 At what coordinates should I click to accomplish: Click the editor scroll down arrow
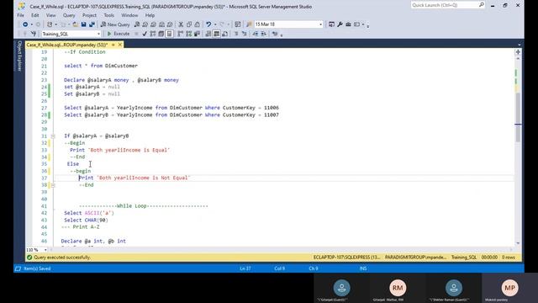point(518,243)
